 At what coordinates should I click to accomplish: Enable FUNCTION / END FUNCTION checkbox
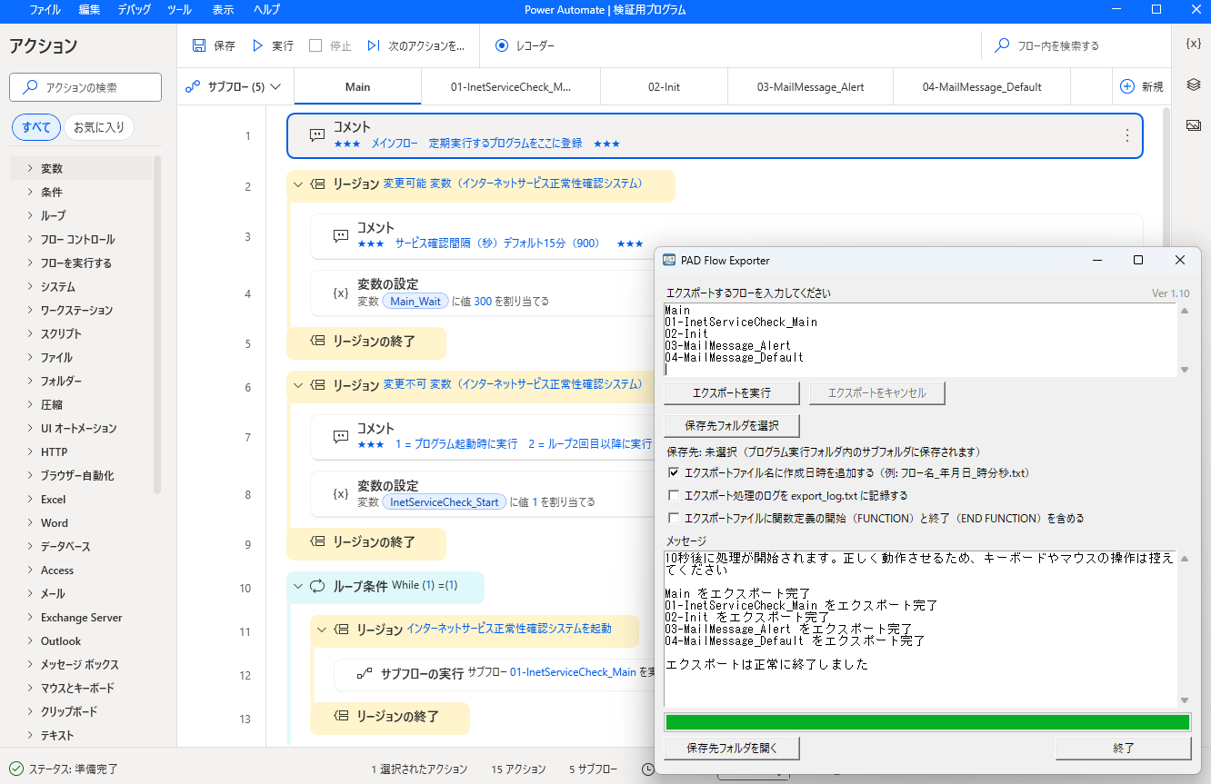674,518
